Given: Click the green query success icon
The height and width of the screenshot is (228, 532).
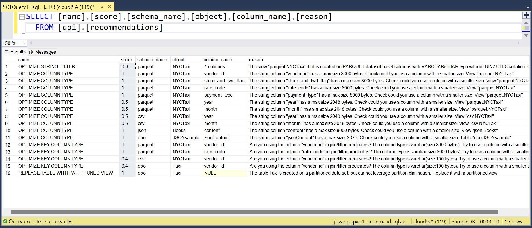Looking at the screenshot, I should tap(5, 221).
